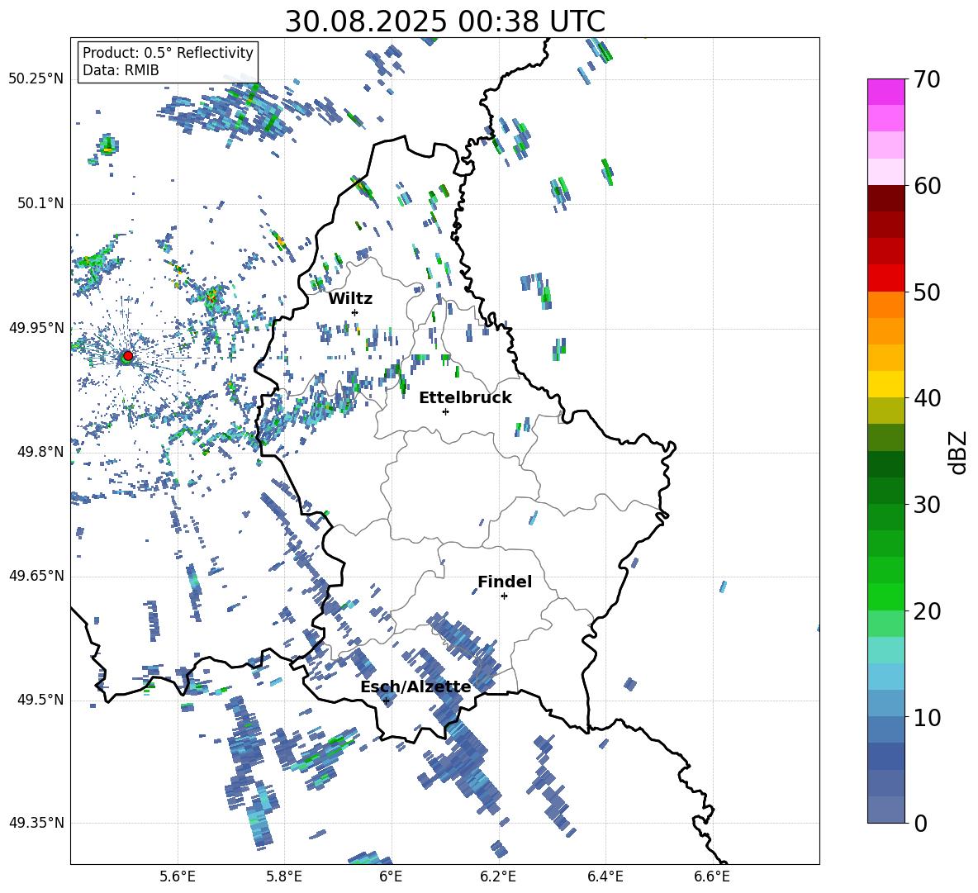Pick the yellow colorbar swatch above 40
The width and height of the screenshot is (978, 893).
(885, 384)
